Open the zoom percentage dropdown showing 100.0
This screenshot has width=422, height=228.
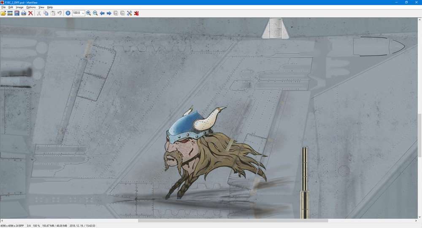[83, 13]
